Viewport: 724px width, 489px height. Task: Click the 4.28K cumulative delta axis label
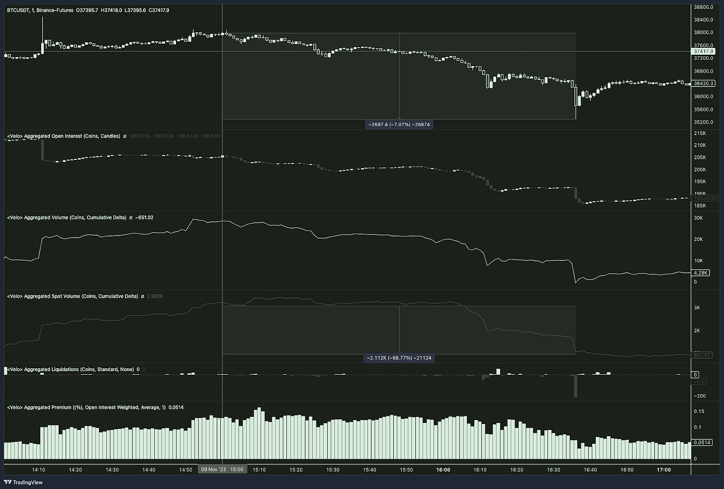click(701, 273)
